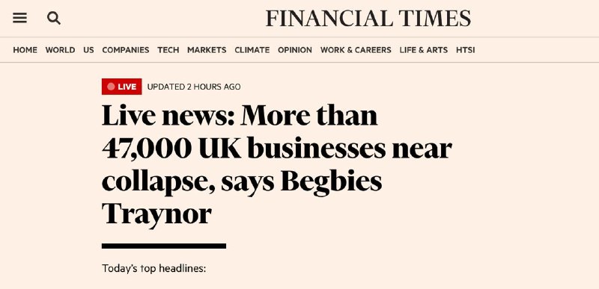Click the black divider bar under headline
This screenshot has width=599, height=289.
coord(164,246)
